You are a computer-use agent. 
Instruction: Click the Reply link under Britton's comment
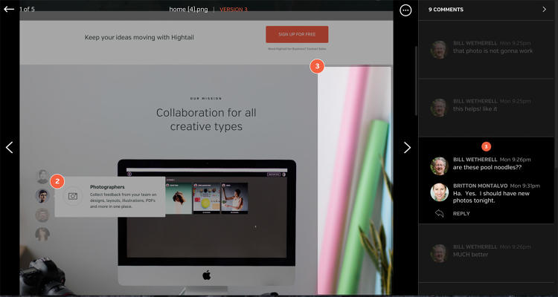[x=461, y=214]
